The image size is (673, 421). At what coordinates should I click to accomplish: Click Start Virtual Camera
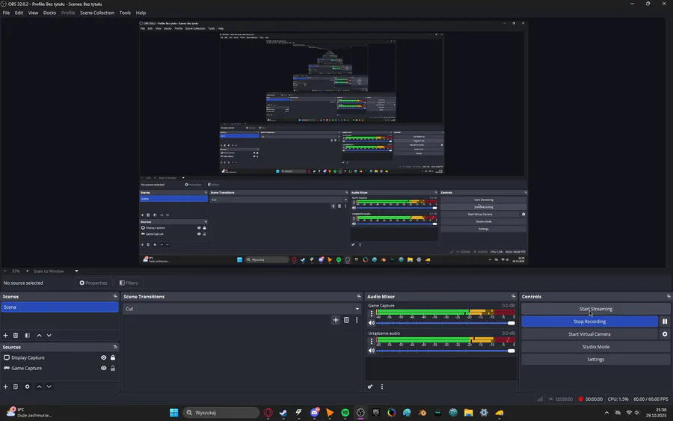click(589, 334)
